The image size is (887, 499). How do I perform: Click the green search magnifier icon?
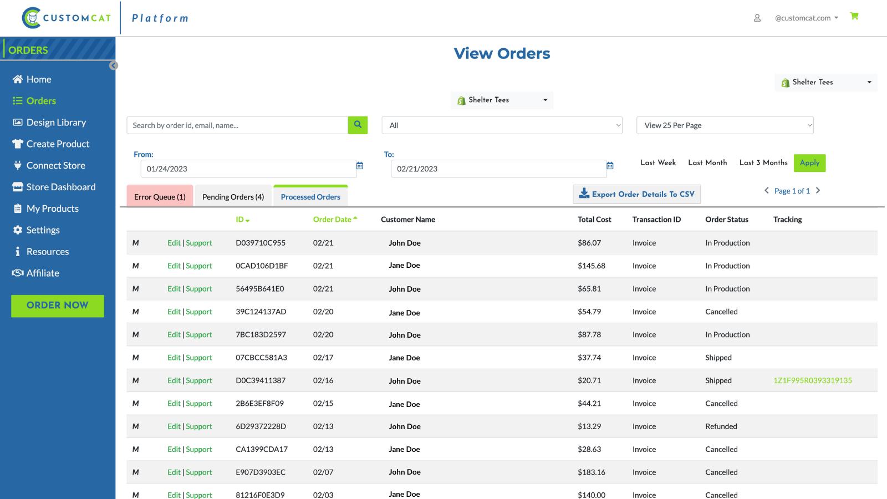358,125
